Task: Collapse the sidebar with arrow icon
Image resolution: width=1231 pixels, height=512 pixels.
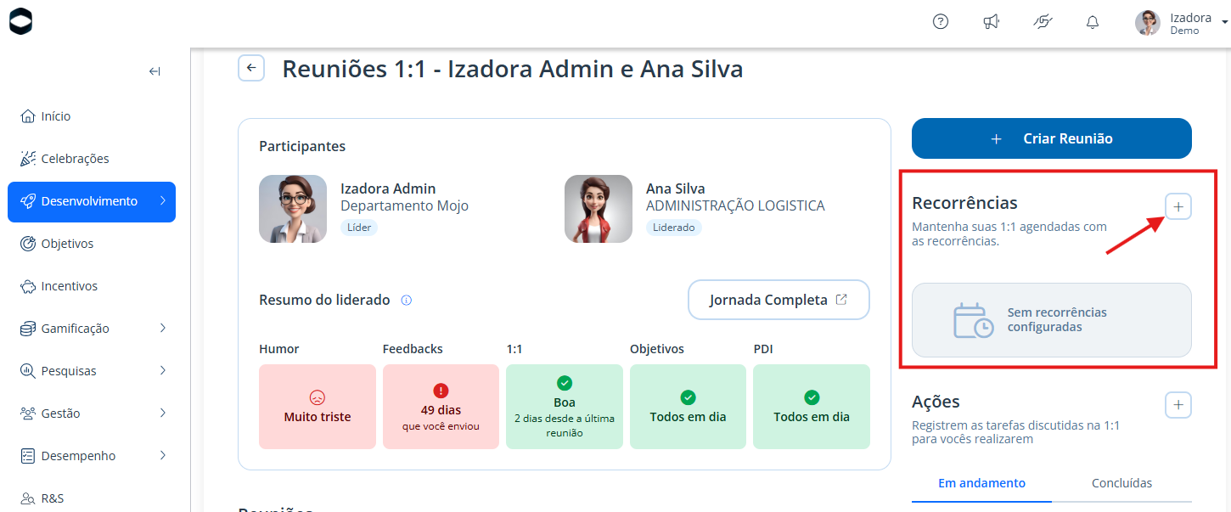Action: coord(155,71)
